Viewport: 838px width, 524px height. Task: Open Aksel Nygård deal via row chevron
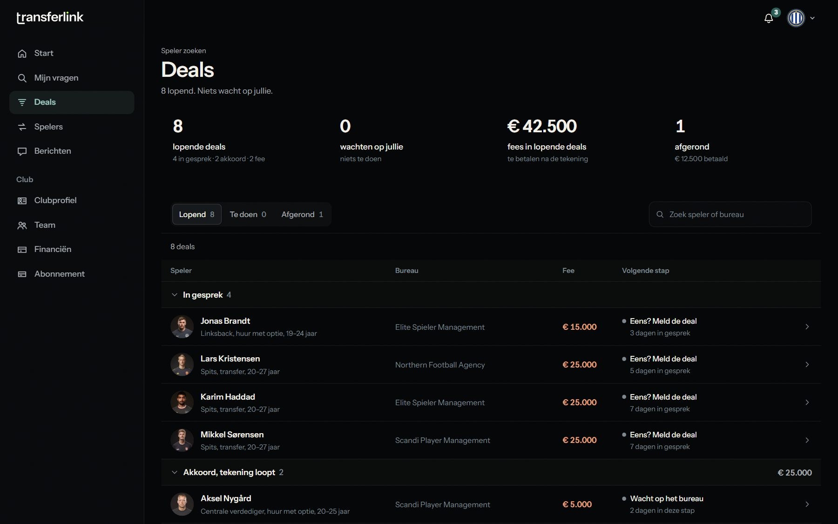click(x=807, y=504)
